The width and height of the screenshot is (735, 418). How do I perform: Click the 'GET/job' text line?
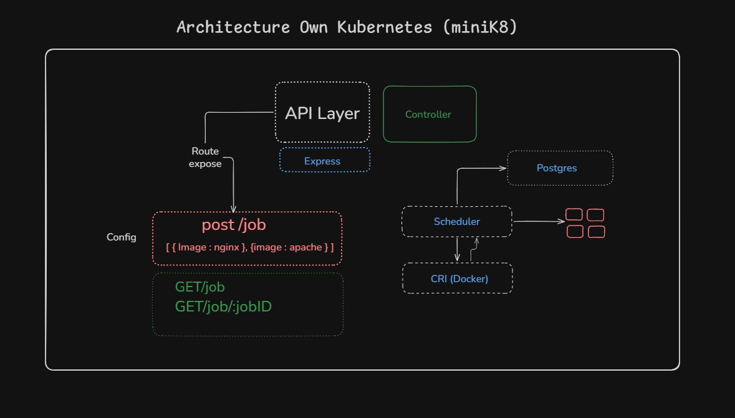point(199,287)
